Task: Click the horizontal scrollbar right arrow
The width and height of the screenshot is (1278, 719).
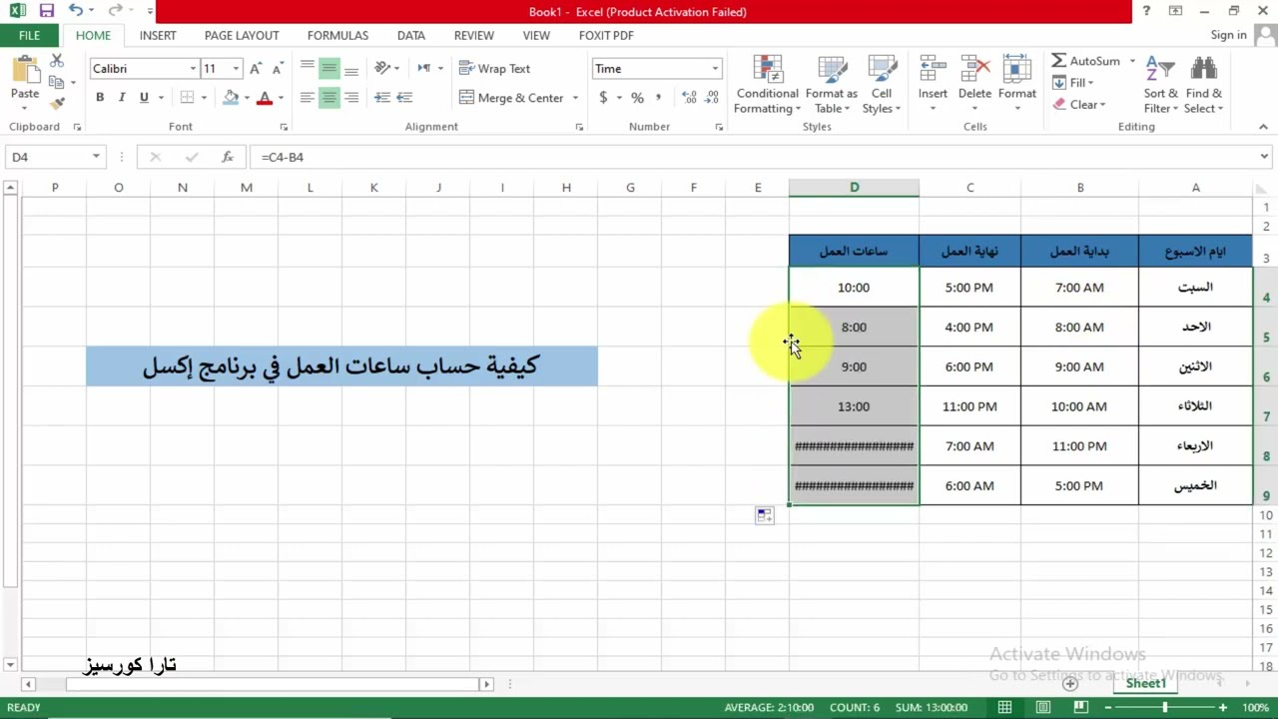Action: (x=486, y=684)
